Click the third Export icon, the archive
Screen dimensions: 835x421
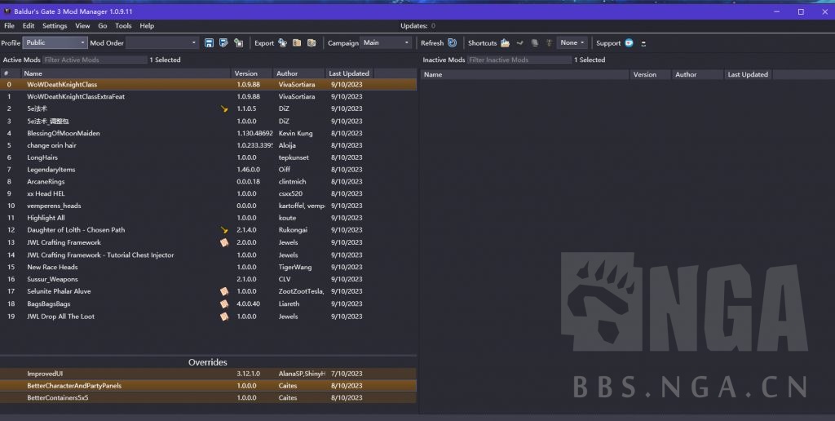click(x=311, y=42)
